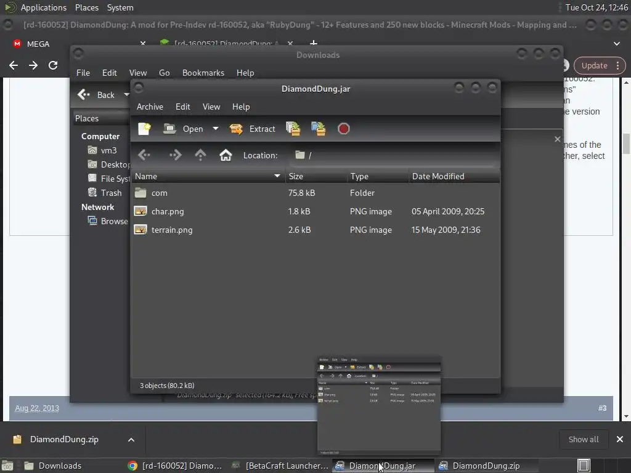
Task: Open the tab search chevron in browser
Action: coord(617,44)
